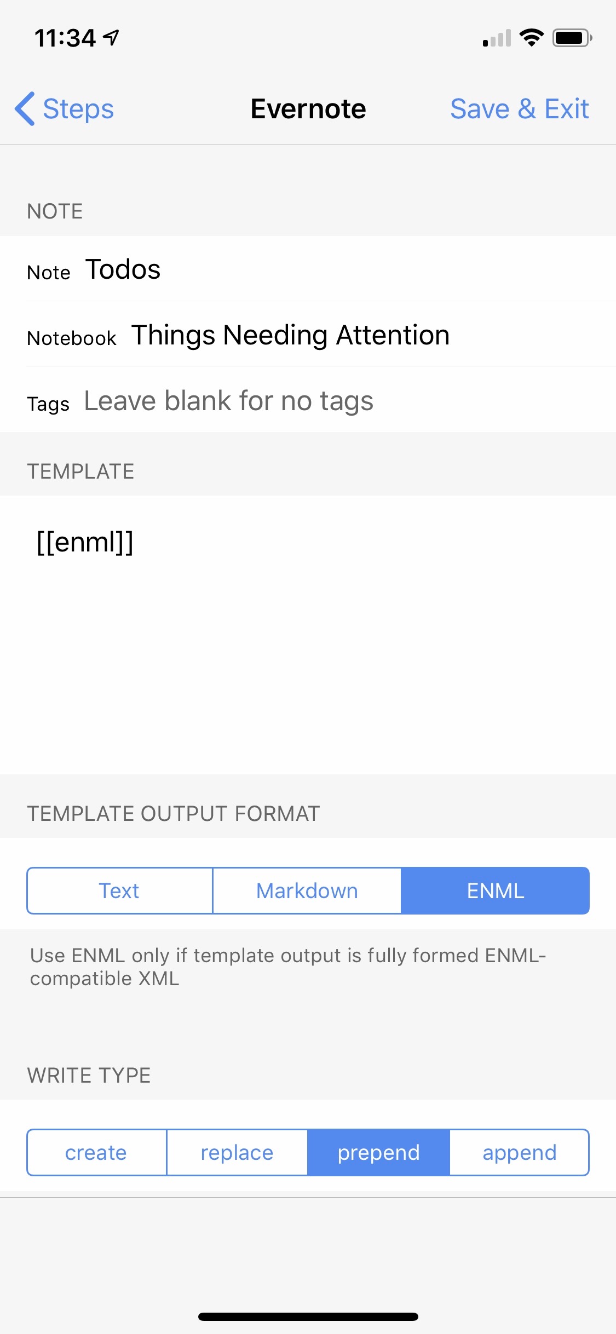Viewport: 616px width, 1334px height.
Task: Select ENML output format
Action: click(495, 890)
